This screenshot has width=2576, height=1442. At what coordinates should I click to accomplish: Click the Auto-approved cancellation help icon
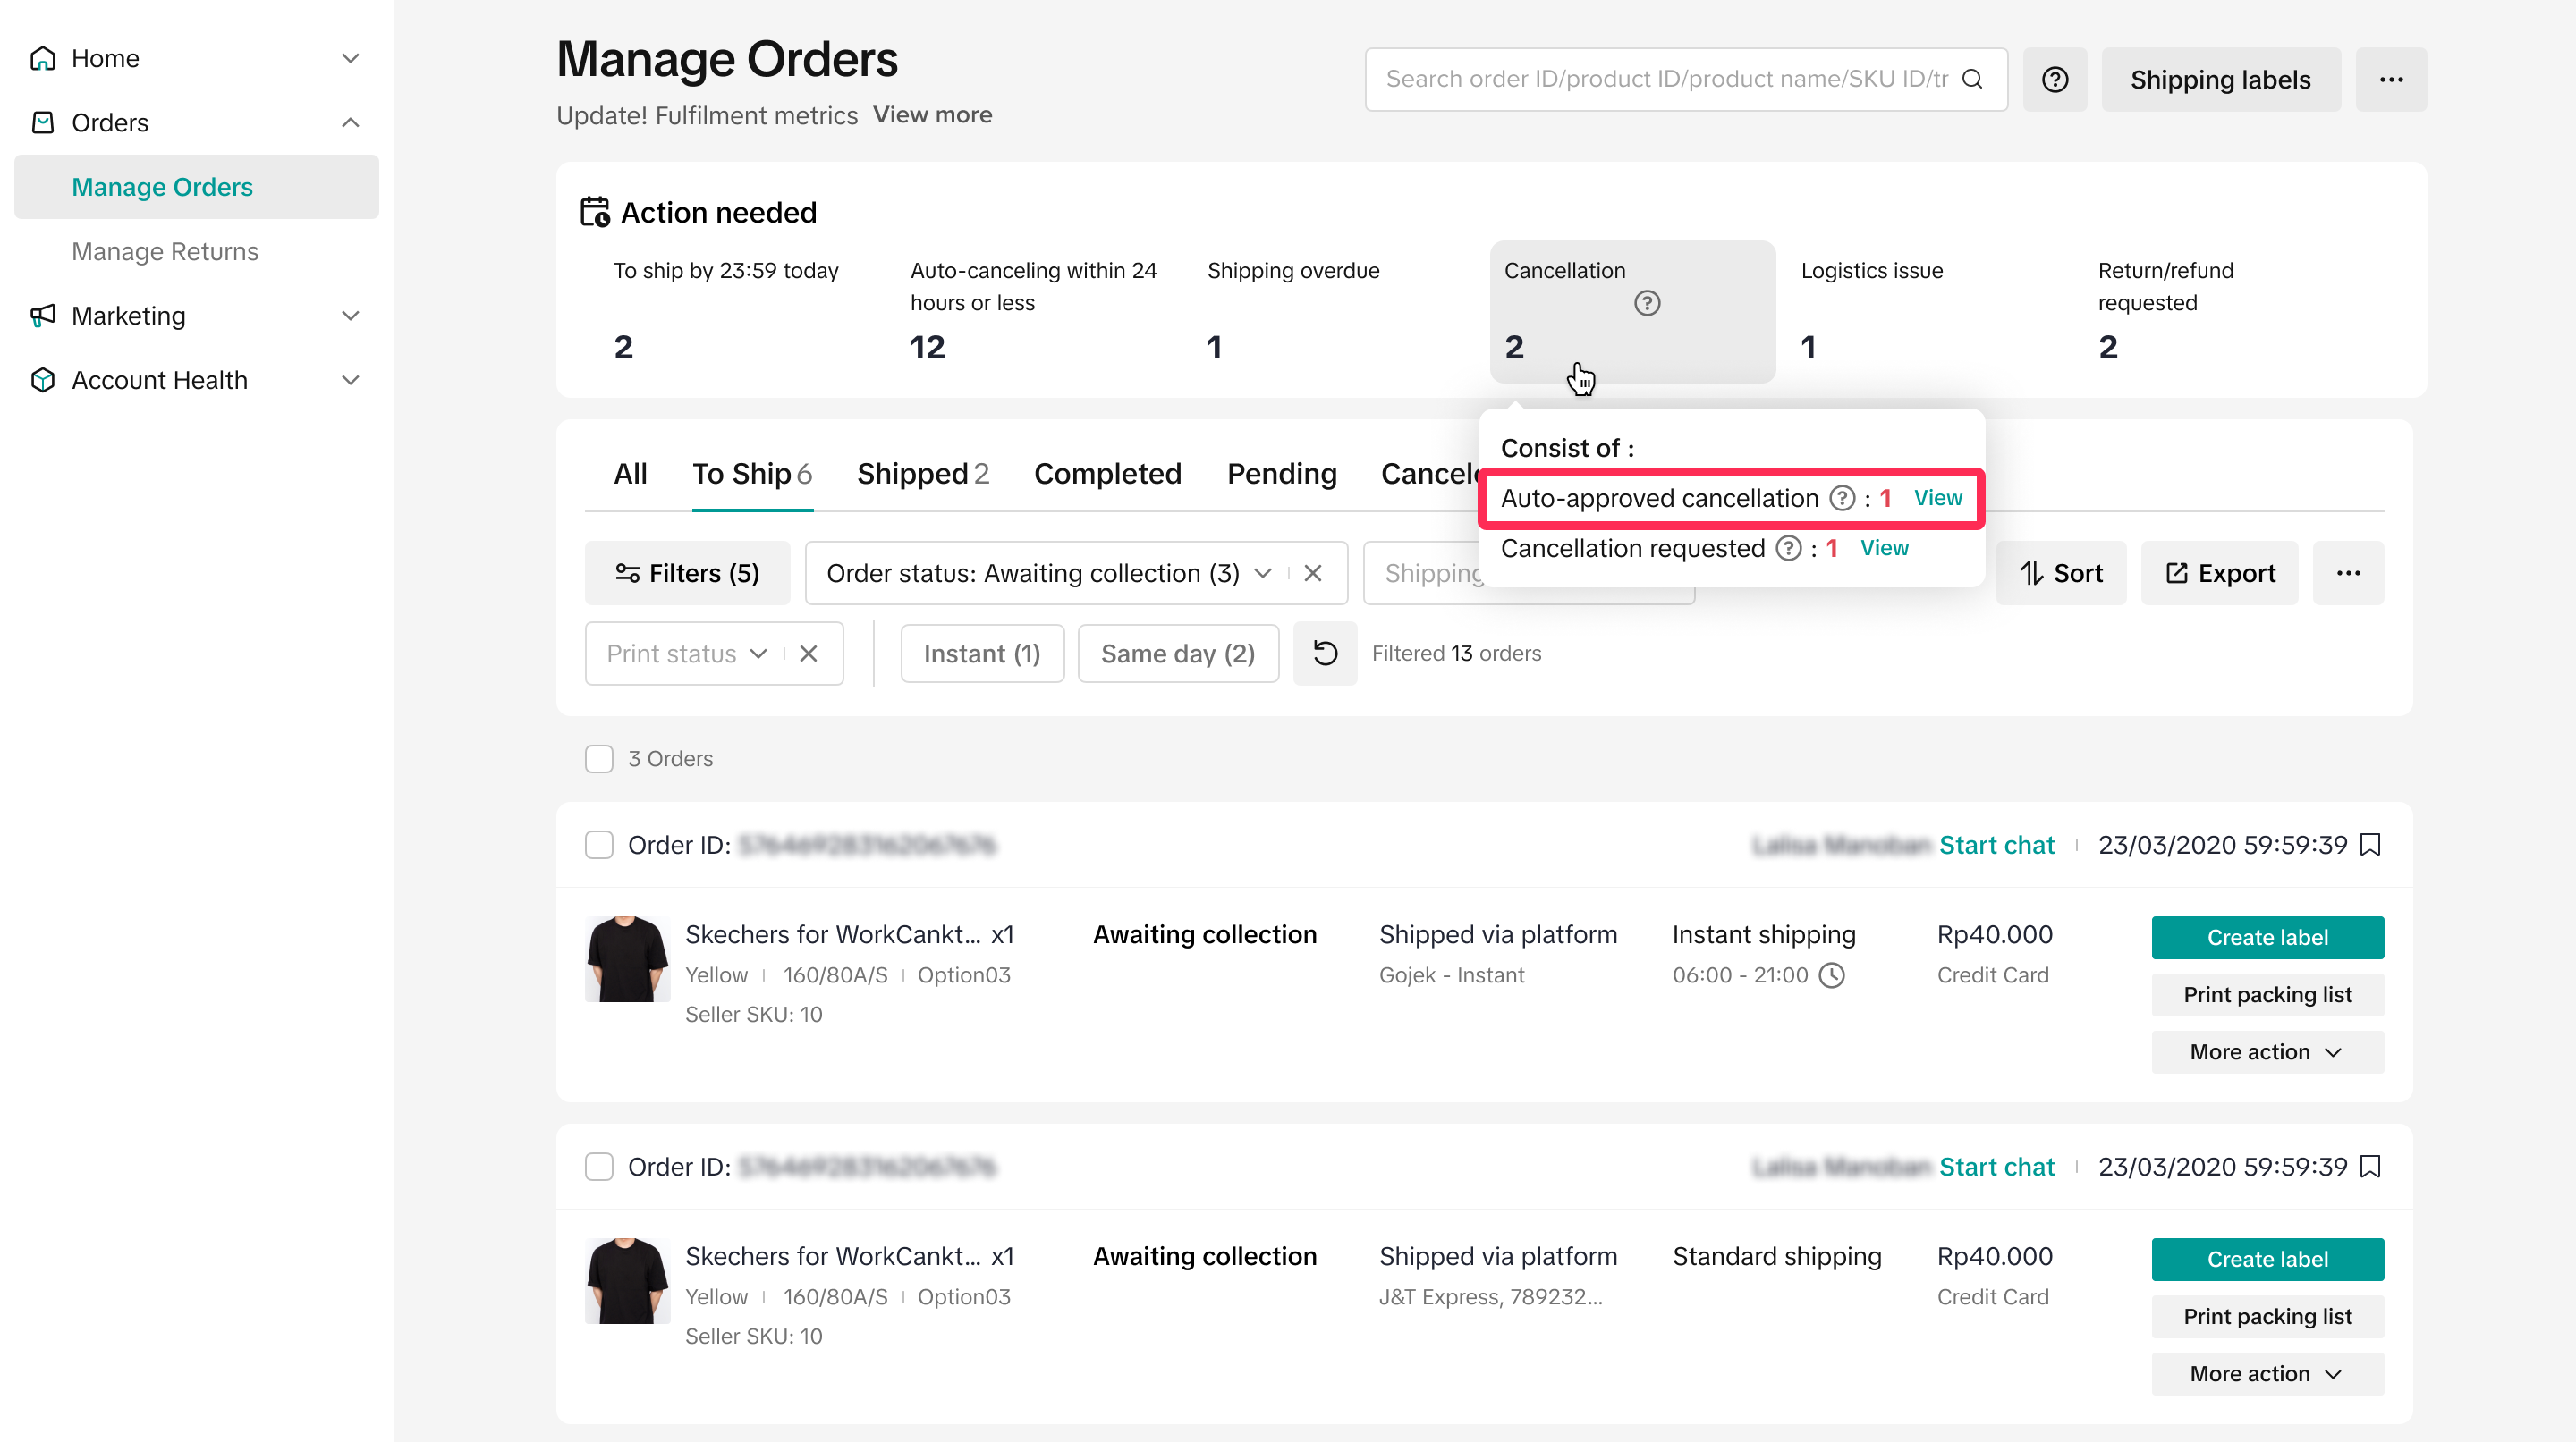click(1841, 498)
